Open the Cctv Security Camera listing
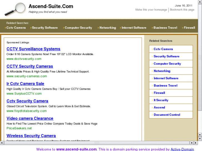This screenshot has width=202, height=151. tap(28, 101)
